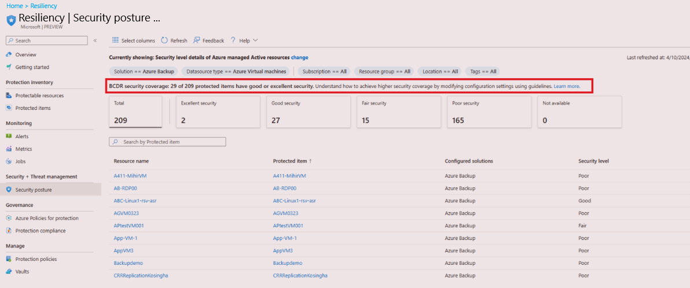Click the change link beside Currently showing
Viewport: 690px width, 288px height.
(x=300, y=58)
